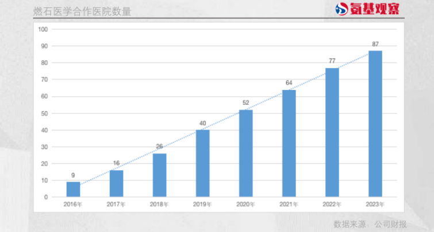Select the 2019年 bar with value 40

point(202,163)
